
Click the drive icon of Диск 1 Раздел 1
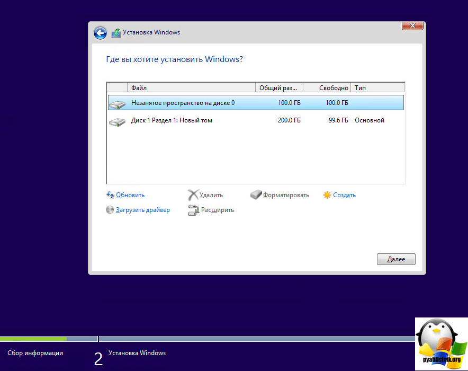point(117,120)
